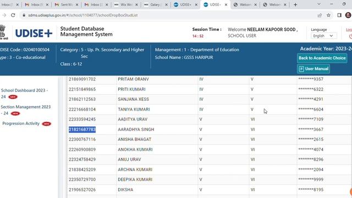Viewport: 352px width, 198px height.
Task: Open the Chrome profile avatar
Action: click(x=348, y=15)
